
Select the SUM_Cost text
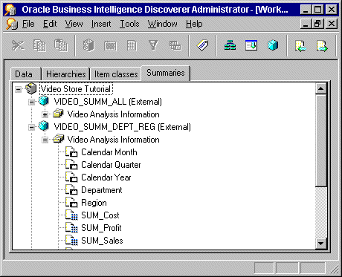coord(100,215)
